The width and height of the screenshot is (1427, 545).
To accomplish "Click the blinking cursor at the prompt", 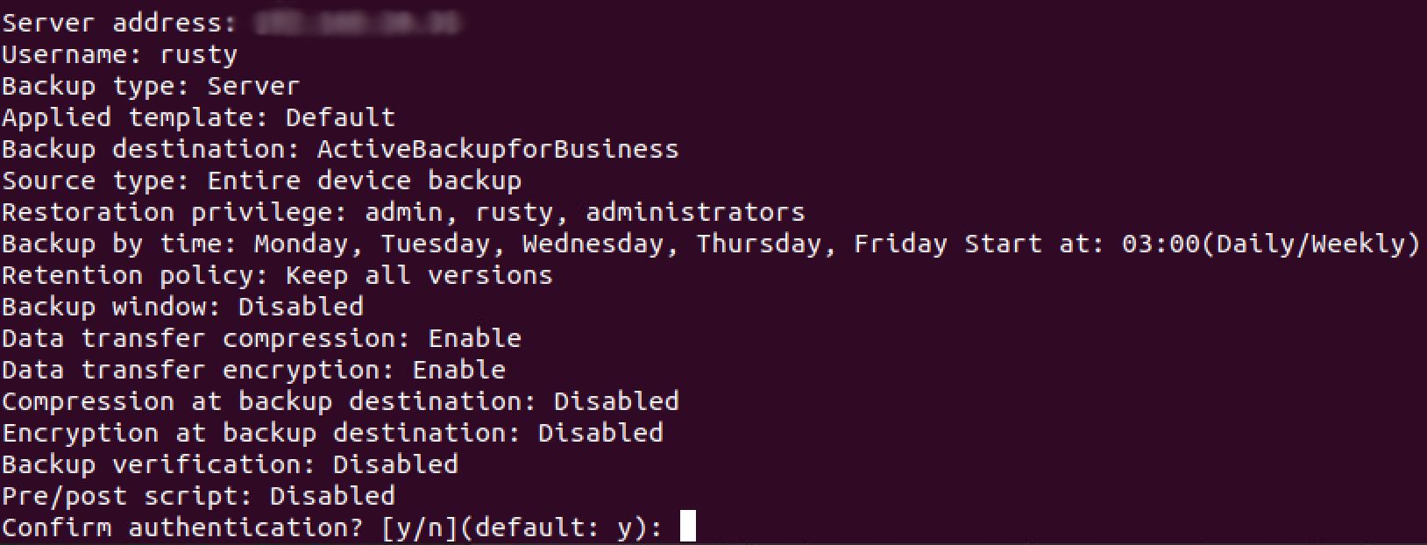I will 688,527.
